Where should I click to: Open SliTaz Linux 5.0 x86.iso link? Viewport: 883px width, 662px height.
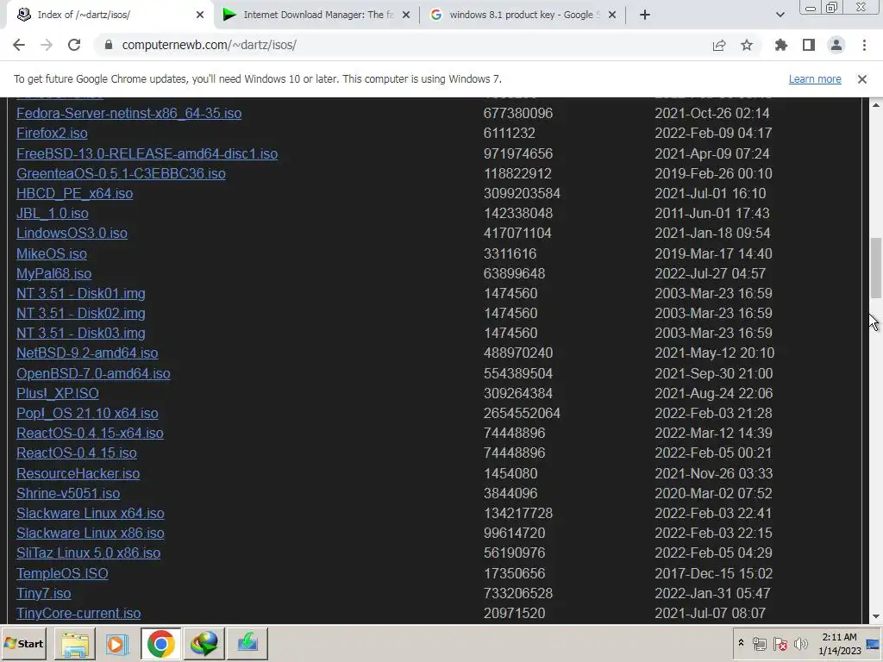click(x=89, y=553)
